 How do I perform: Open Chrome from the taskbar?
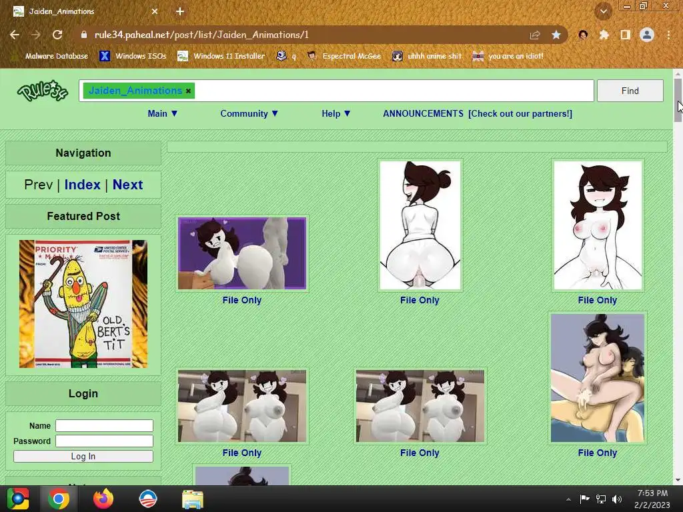click(59, 499)
